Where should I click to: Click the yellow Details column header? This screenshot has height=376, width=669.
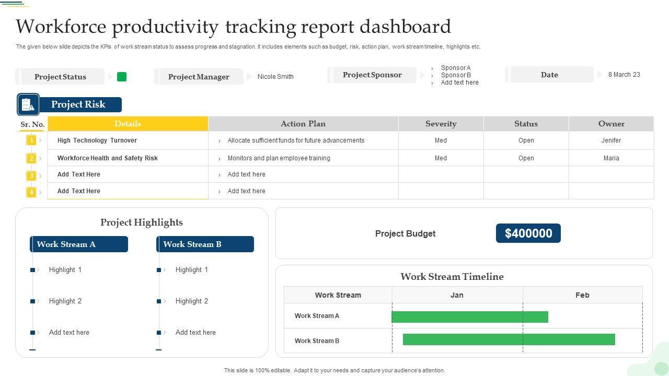point(128,124)
